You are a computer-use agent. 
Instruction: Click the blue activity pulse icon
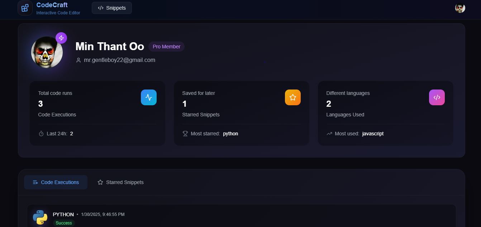pos(149,97)
